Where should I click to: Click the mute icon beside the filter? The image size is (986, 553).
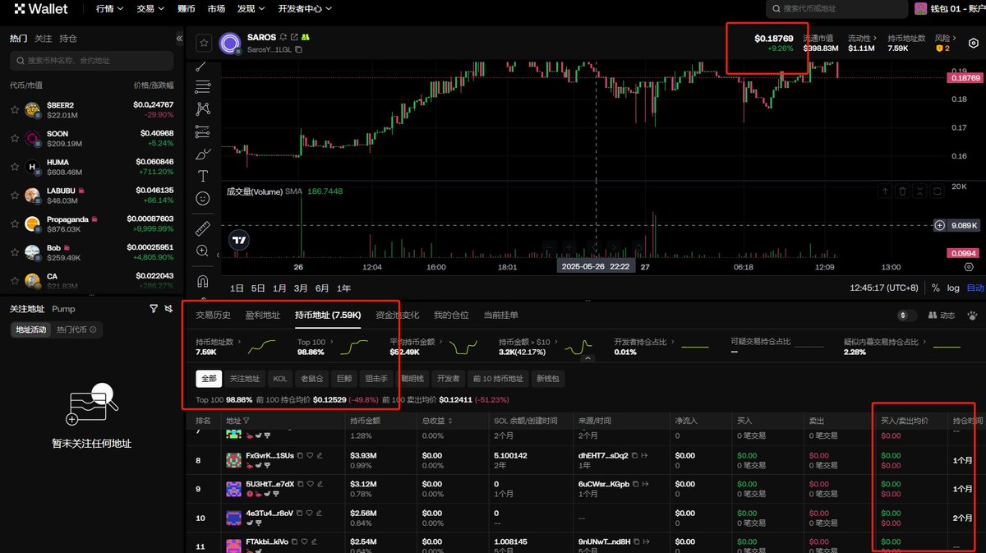pos(168,309)
